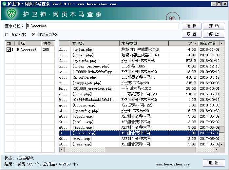Click the ID column header

point(10,44)
